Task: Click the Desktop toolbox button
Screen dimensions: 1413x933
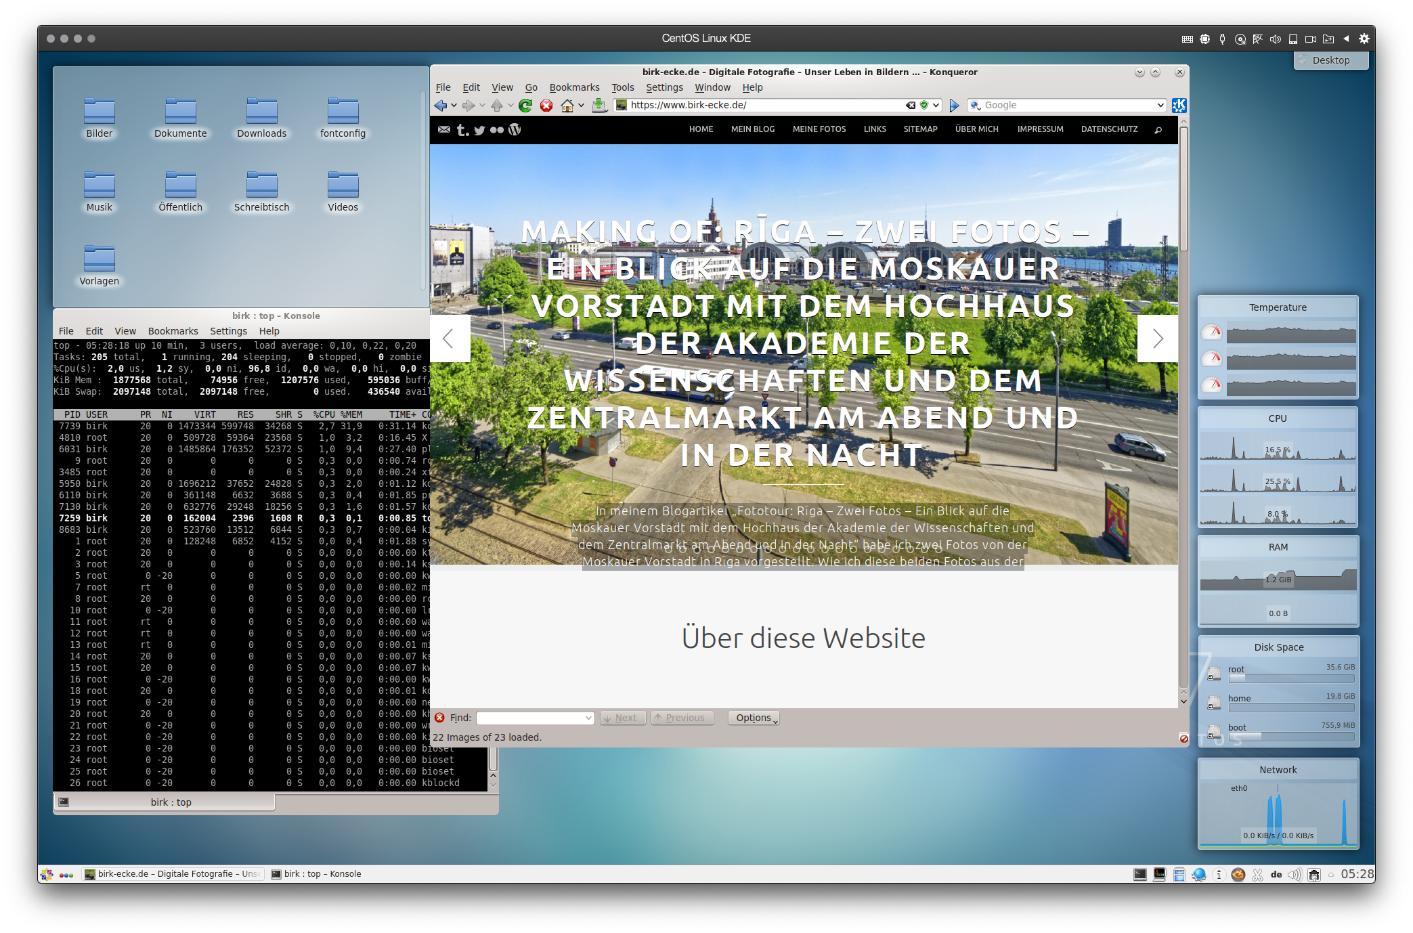Action: pyautogui.click(x=1330, y=60)
